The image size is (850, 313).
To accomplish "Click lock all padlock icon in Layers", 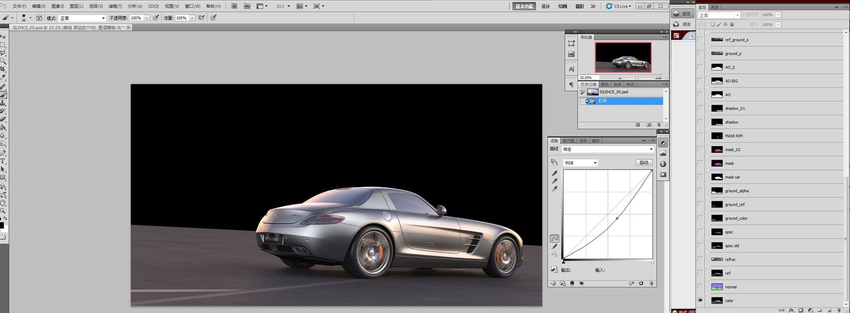I will click(x=731, y=25).
